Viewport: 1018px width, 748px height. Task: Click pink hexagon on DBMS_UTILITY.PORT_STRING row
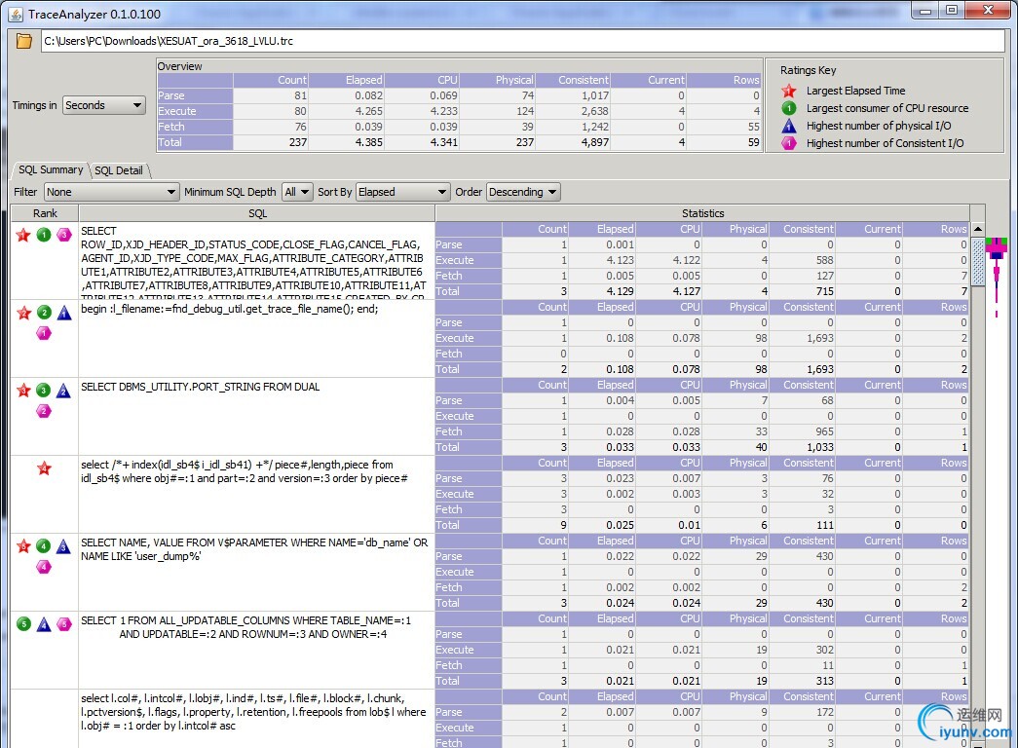coord(44,411)
